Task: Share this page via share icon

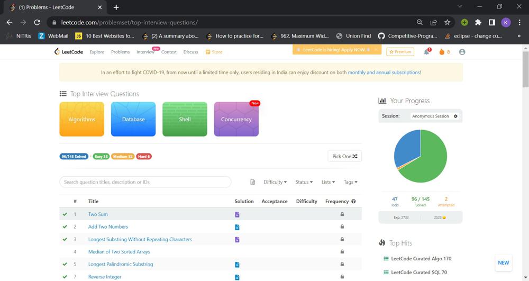Action: (434, 22)
